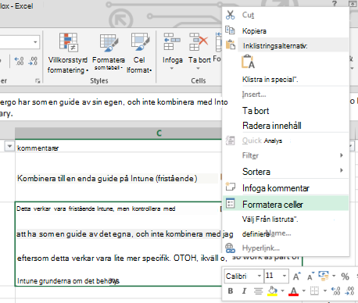Expand the Filter submenu arrow
This screenshot has width=358, height=303.
coord(342,155)
